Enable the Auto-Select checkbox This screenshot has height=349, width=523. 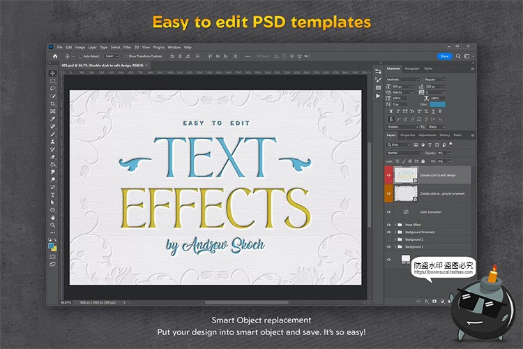[x=81, y=56]
